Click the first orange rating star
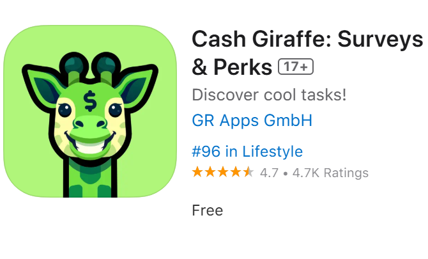Viewport: 428px width, 259px height. 197,173
